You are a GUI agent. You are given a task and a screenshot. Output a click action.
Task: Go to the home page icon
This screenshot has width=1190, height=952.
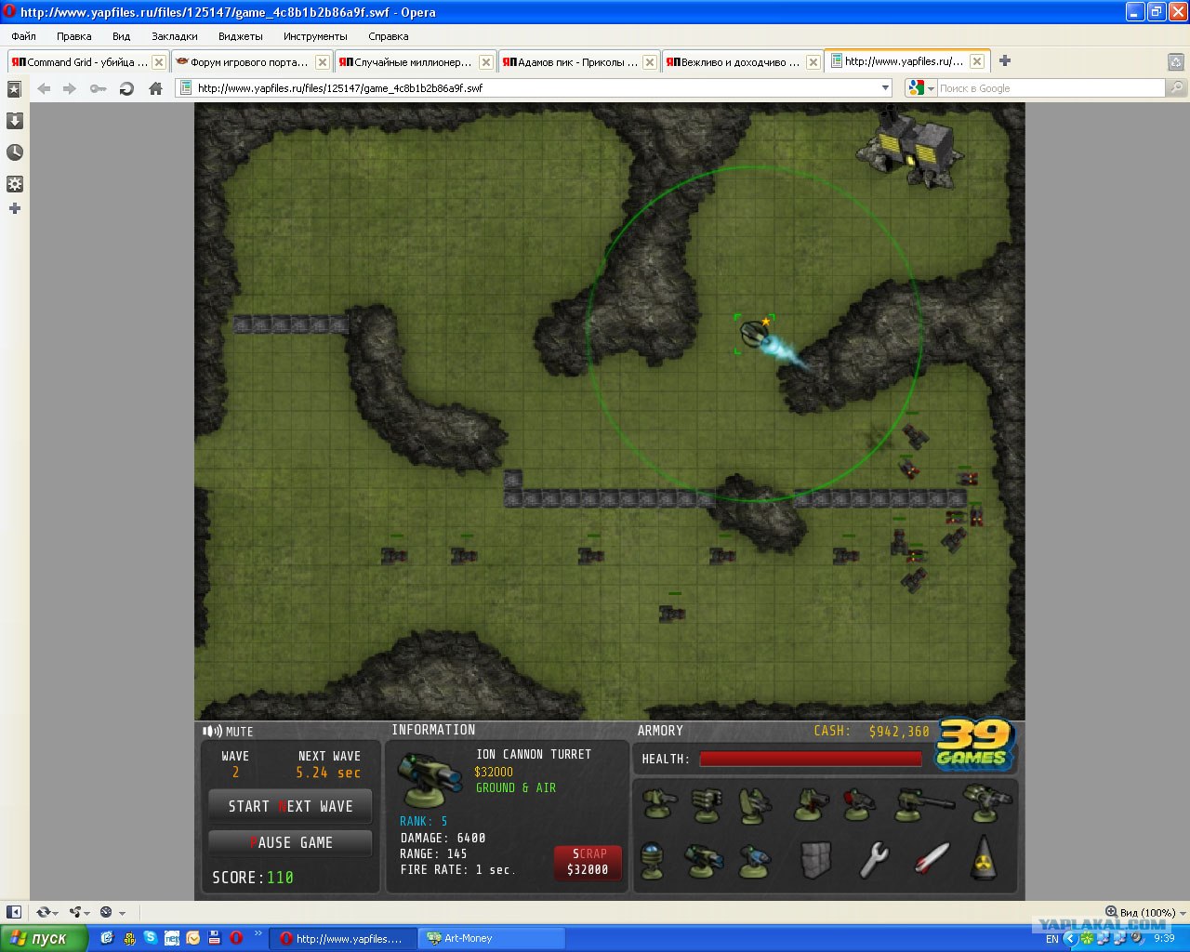pos(156,88)
